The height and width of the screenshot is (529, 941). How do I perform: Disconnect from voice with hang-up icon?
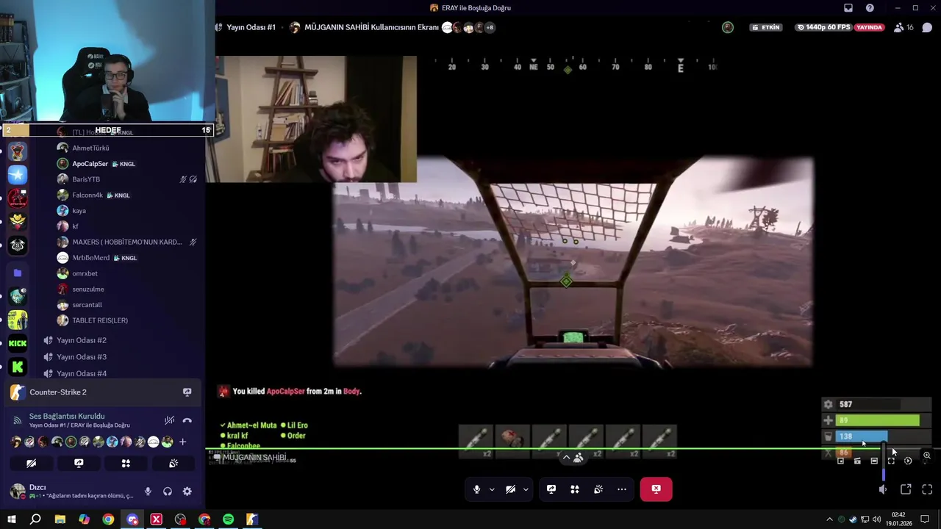(x=187, y=420)
